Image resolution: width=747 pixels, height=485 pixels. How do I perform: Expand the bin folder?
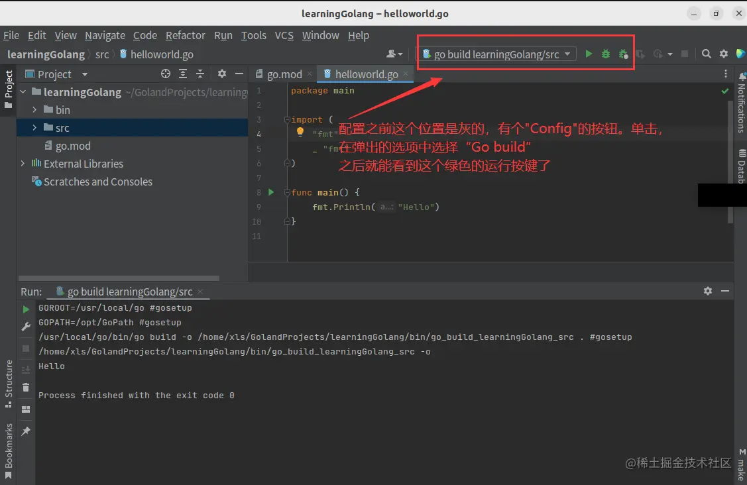(34, 109)
